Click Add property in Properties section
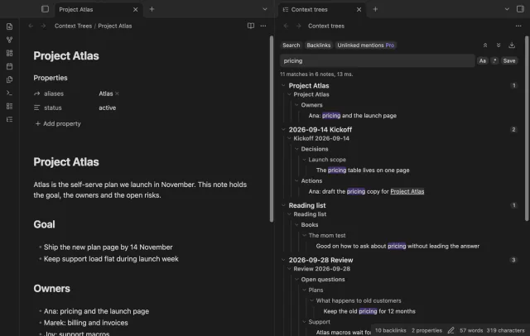 coord(58,123)
